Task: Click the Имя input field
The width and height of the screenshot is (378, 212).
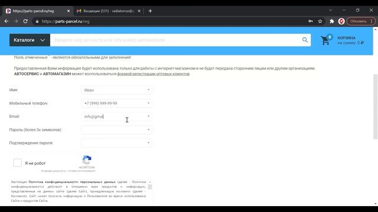Action: click(117, 90)
